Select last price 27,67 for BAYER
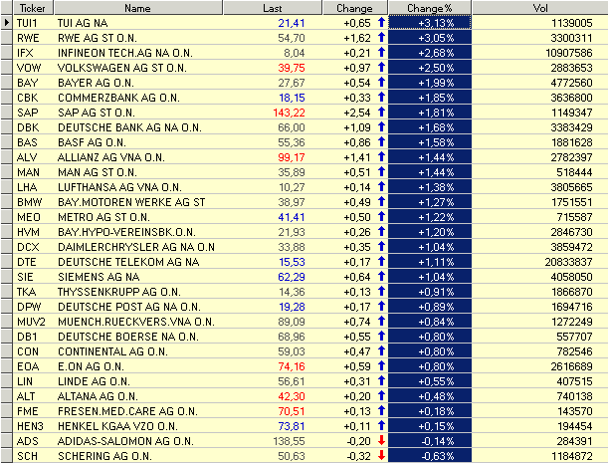The width and height of the screenshot is (608, 463). pyautogui.click(x=292, y=83)
